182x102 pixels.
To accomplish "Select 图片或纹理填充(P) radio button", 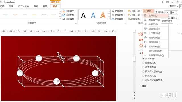I will pos(143,71).
